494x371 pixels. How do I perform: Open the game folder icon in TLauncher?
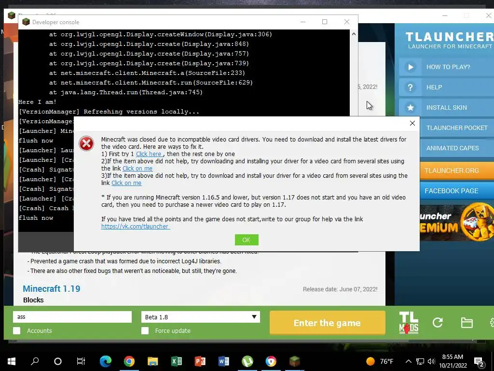point(467,323)
